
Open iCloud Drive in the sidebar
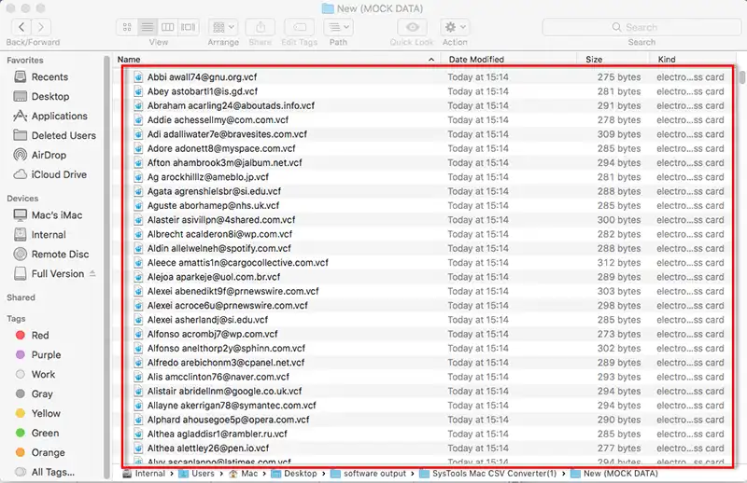pos(59,174)
